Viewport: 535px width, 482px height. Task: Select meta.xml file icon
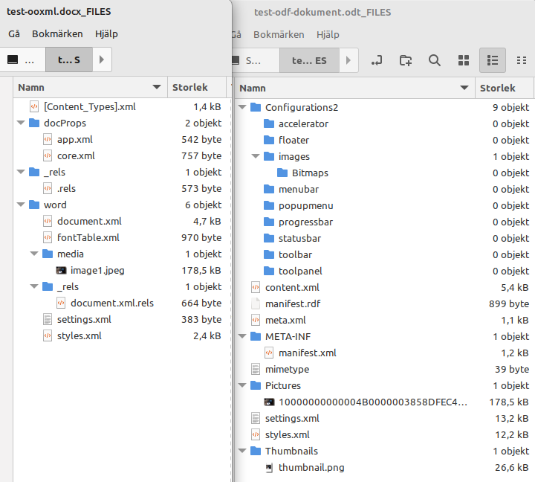[256, 320]
